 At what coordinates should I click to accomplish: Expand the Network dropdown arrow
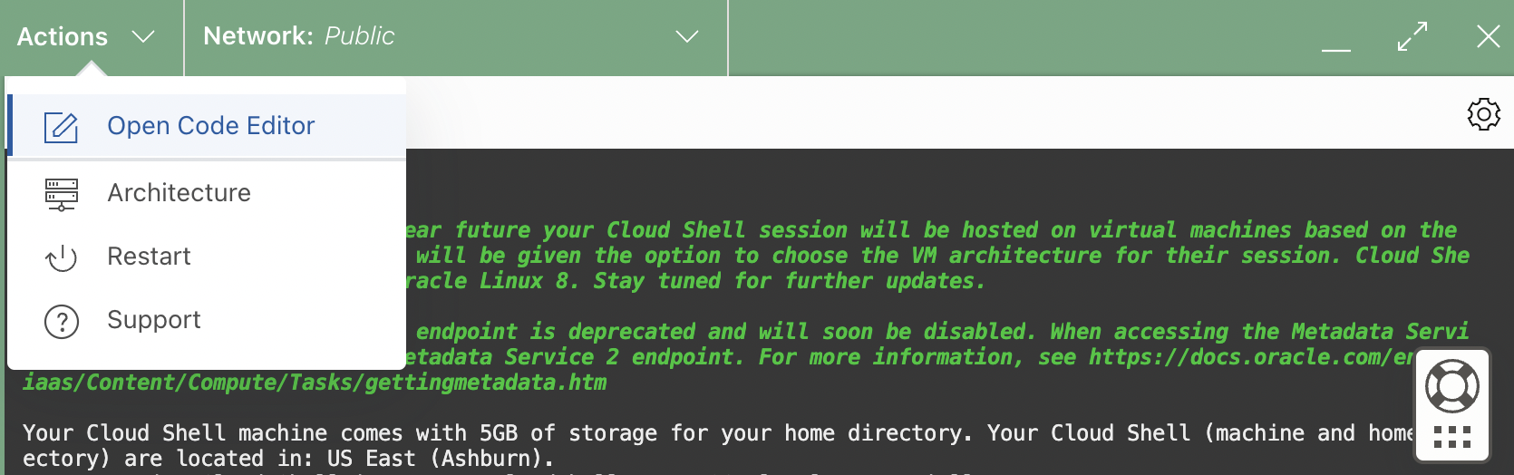(x=687, y=37)
